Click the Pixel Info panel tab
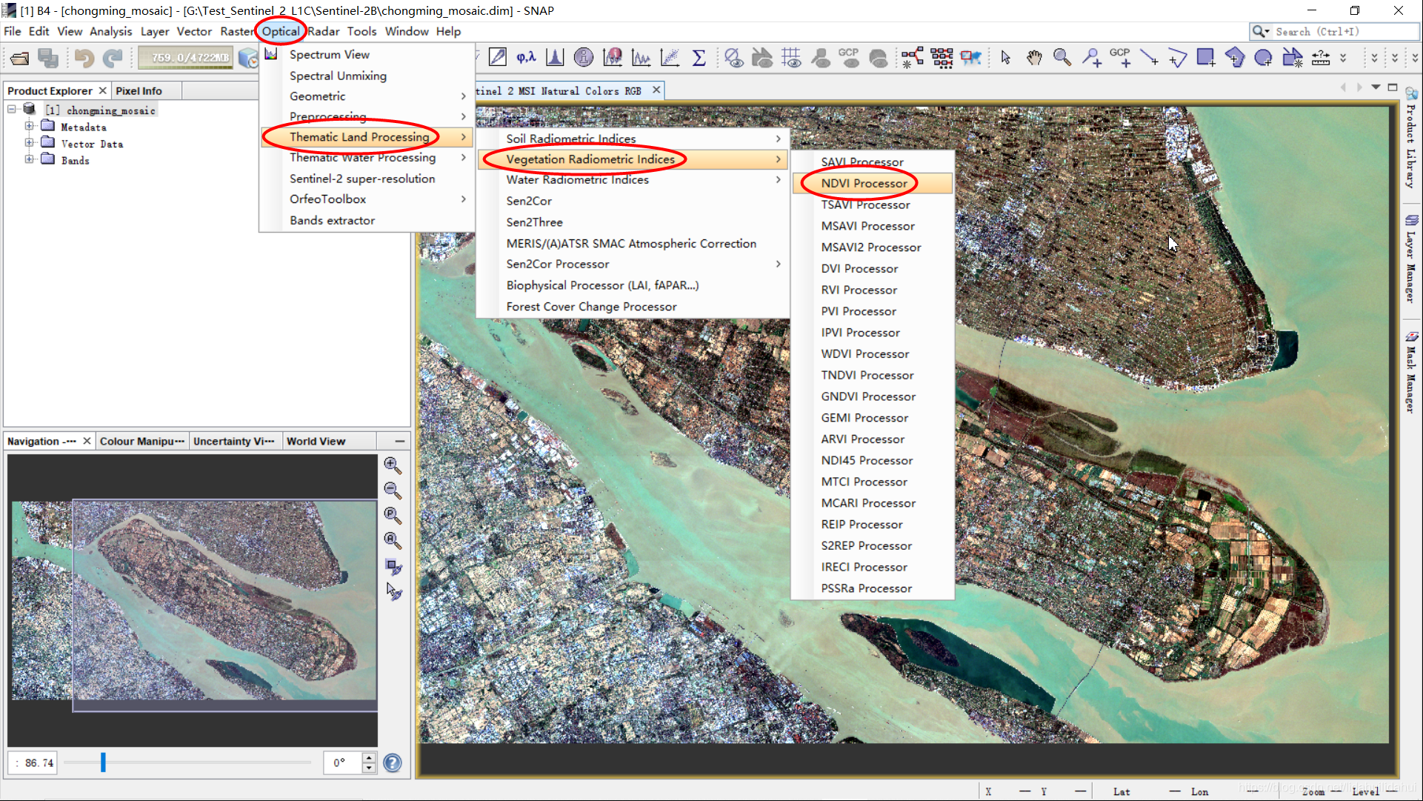This screenshot has width=1423, height=801. [x=139, y=90]
